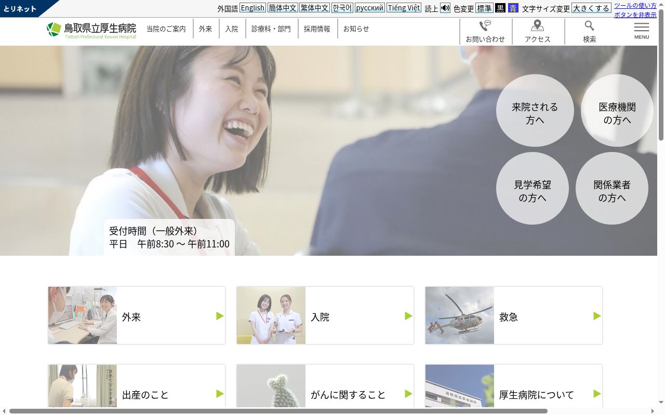Screen dimensions: 665x415
Task: Click the 救急 helicopter photo
Action: tap(460, 315)
